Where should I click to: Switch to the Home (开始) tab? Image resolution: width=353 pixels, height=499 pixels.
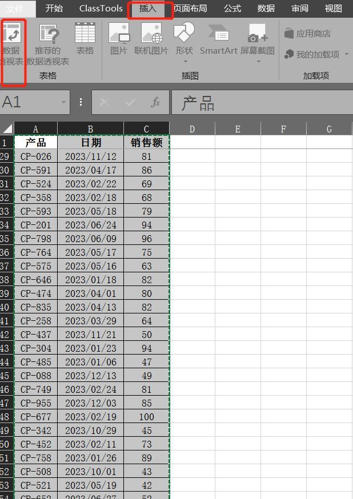(54, 8)
